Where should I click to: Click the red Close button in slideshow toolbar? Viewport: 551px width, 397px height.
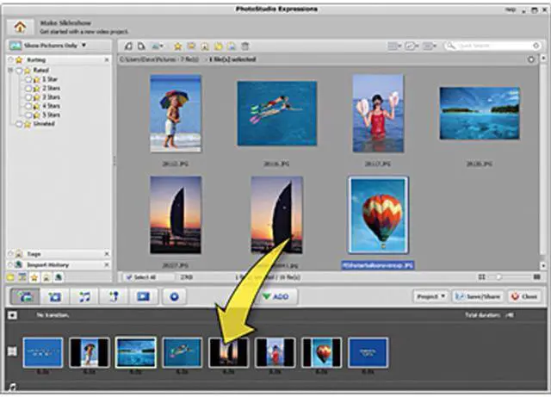tap(524, 296)
